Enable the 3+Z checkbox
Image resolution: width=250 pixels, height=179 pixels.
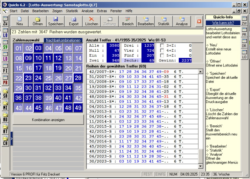tap(162, 46)
